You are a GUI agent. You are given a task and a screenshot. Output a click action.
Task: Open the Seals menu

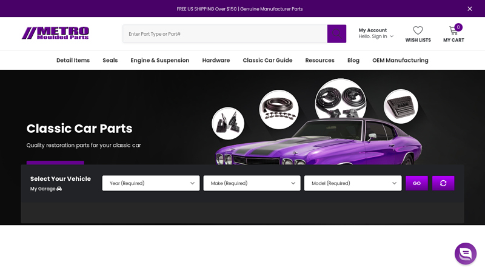pos(110,60)
